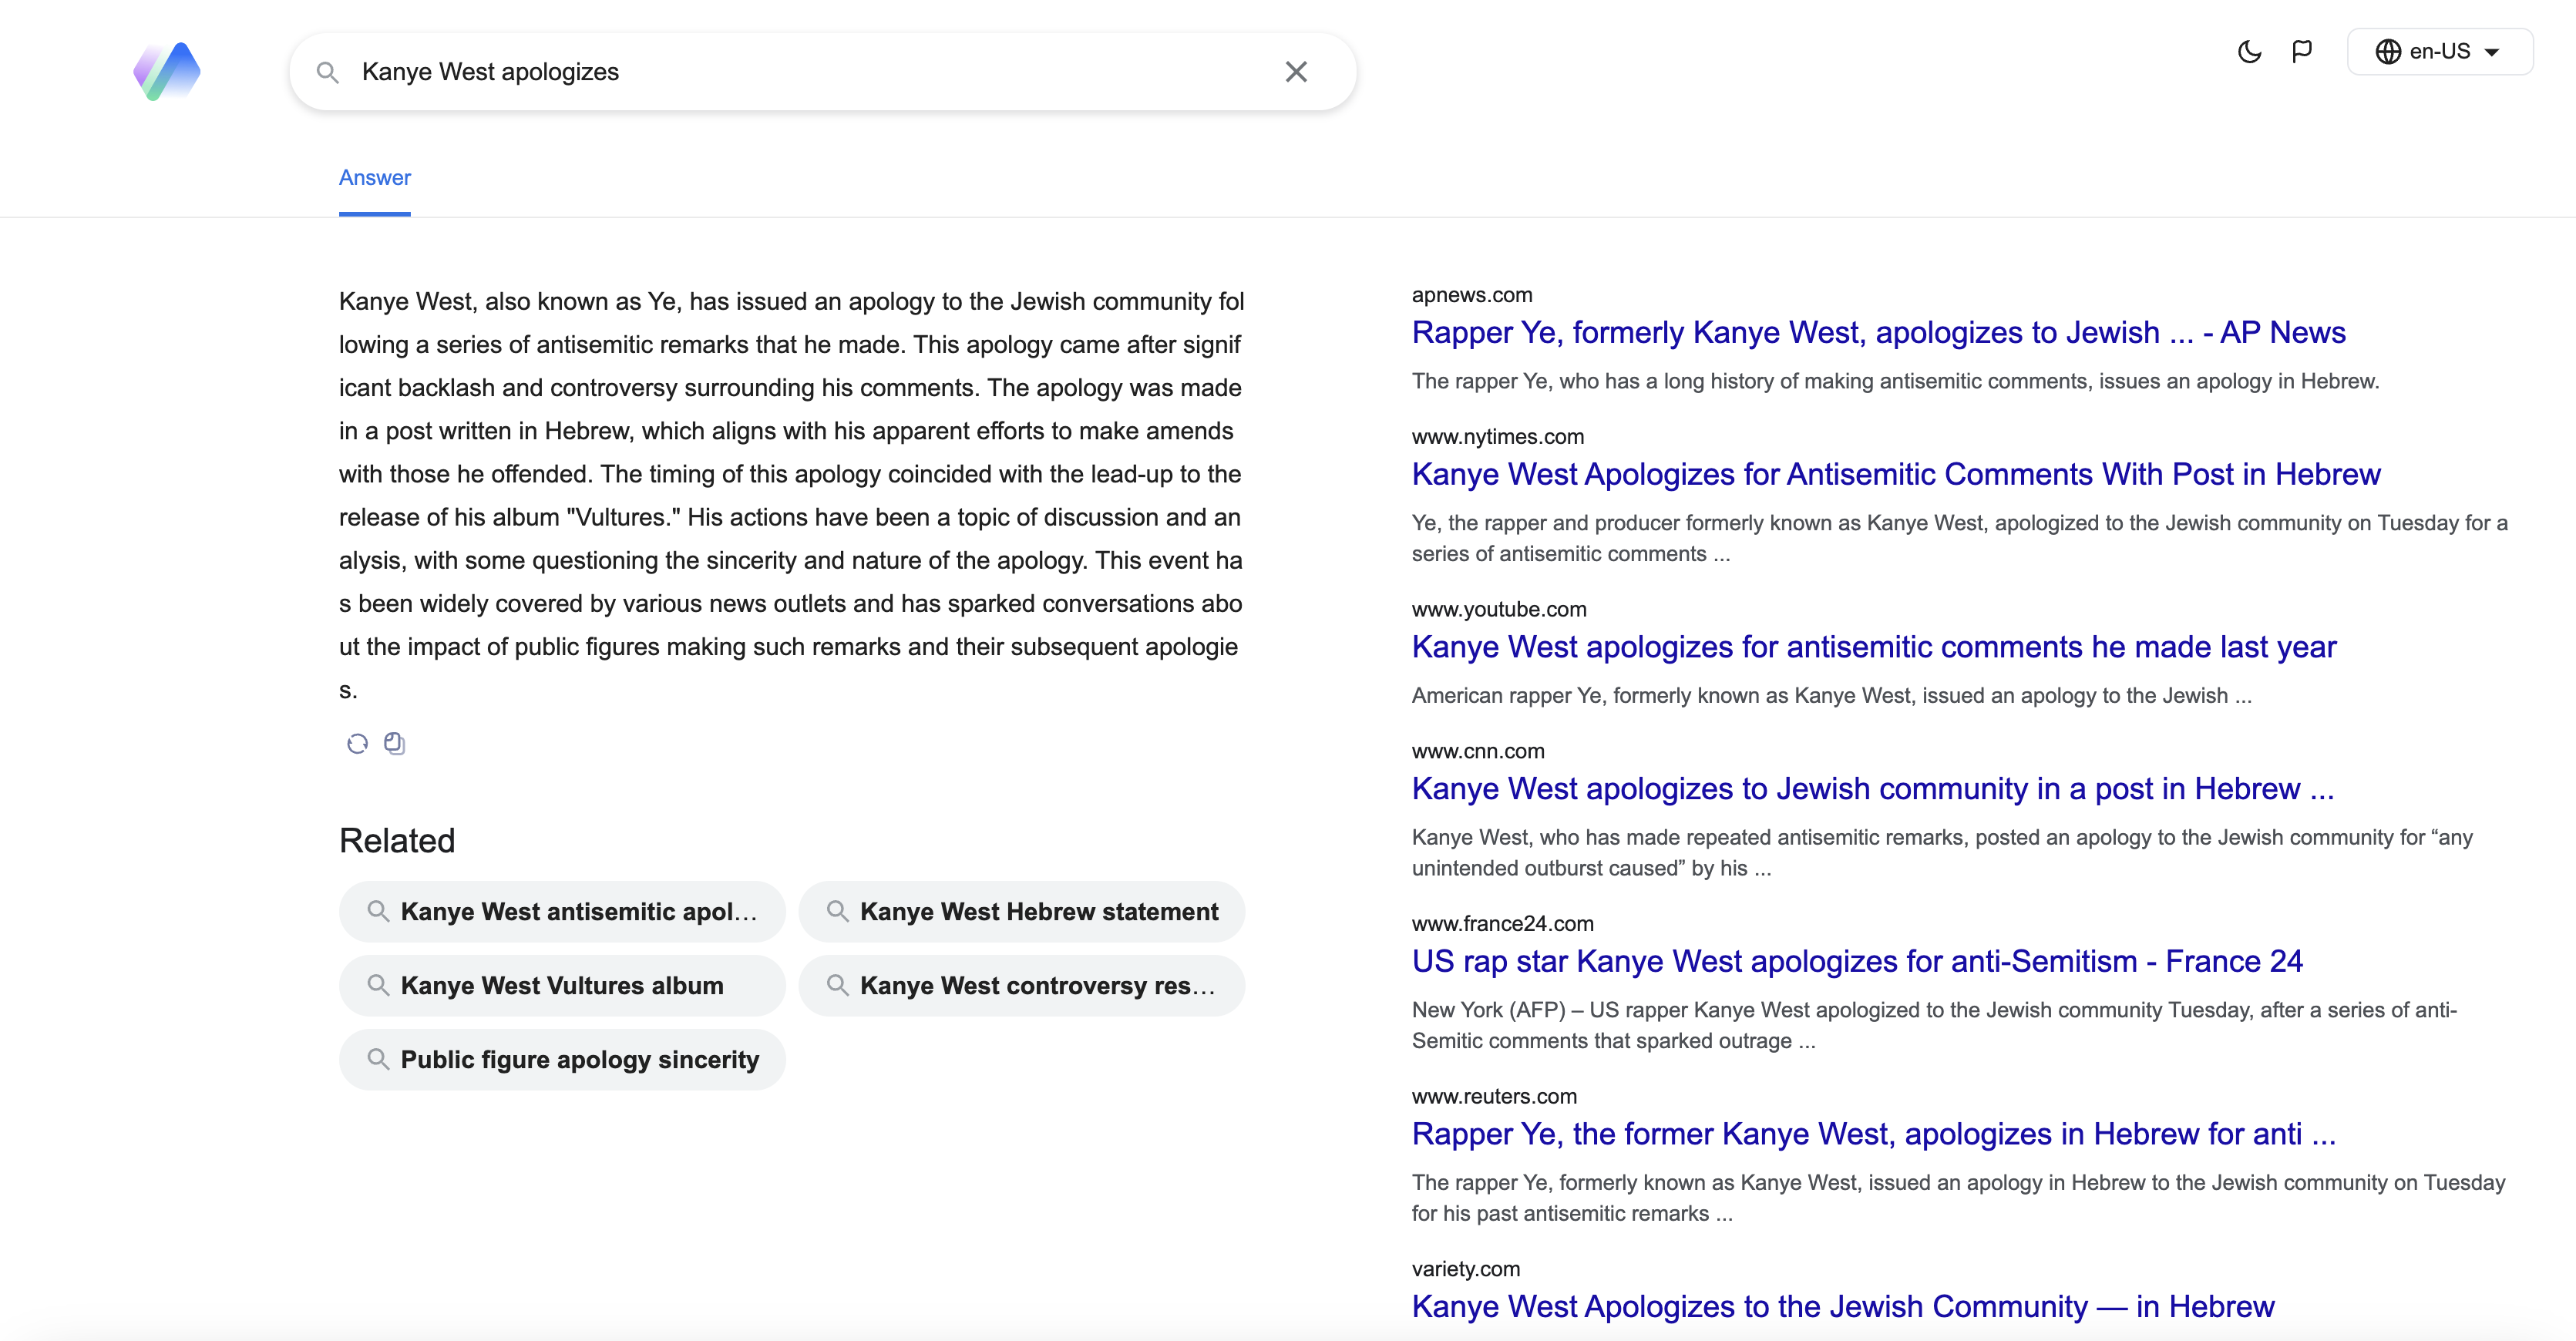Open the en-US language dropdown
2576x1341 pixels.
pyautogui.click(x=2439, y=52)
